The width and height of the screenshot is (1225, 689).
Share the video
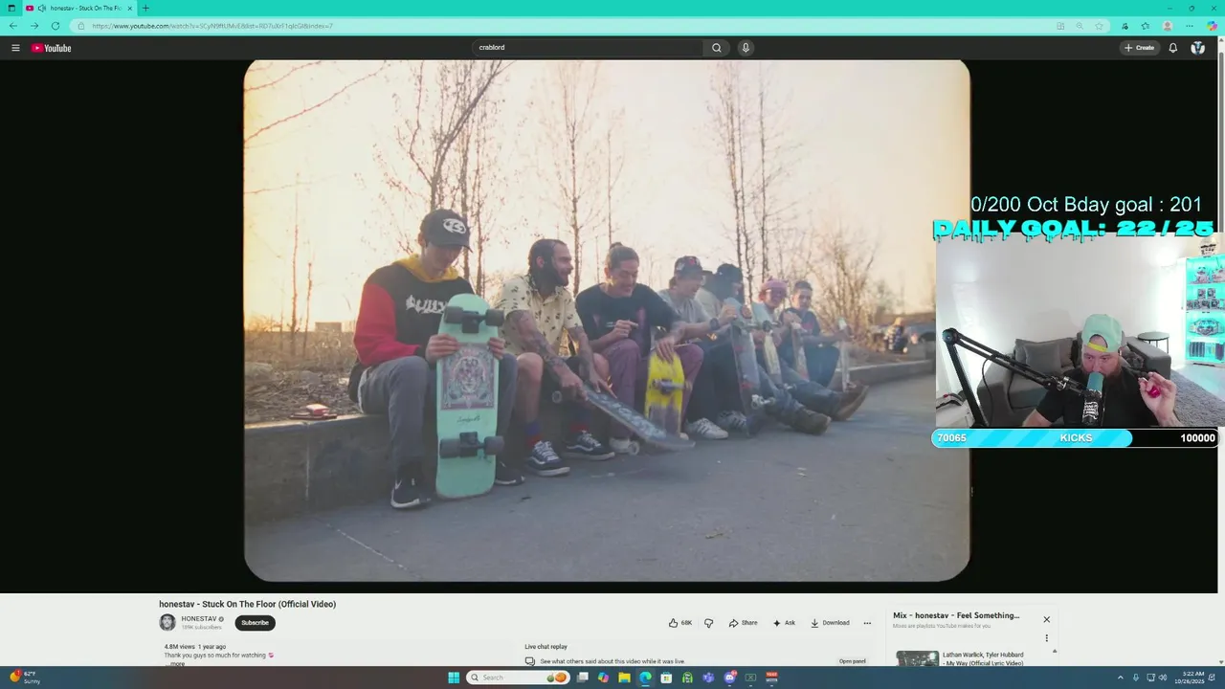pyautogui.click(x=743, y=623)
